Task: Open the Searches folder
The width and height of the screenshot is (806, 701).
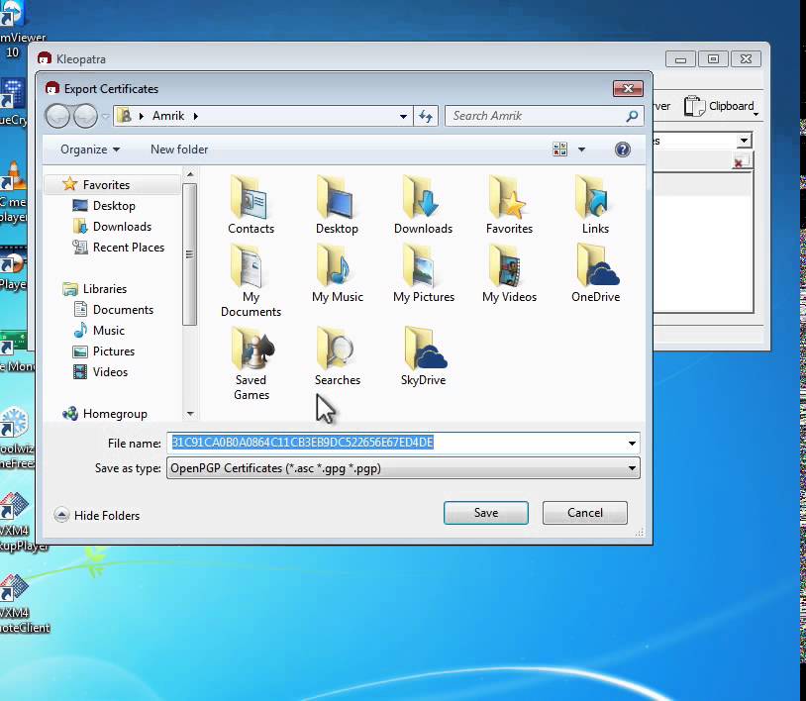Action: tap(338, 356)
